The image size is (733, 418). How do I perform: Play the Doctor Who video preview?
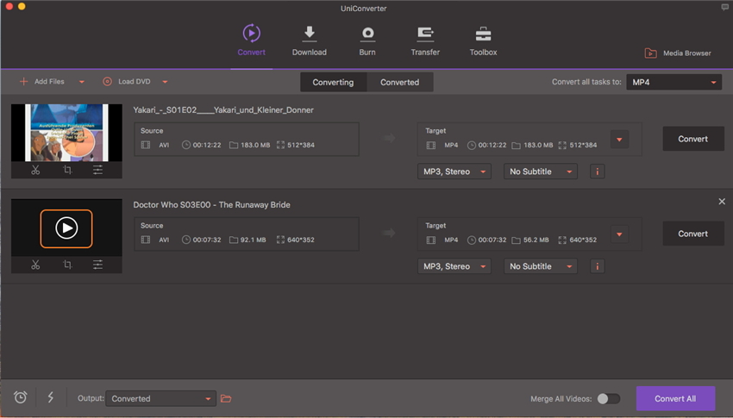coord(66,228)
